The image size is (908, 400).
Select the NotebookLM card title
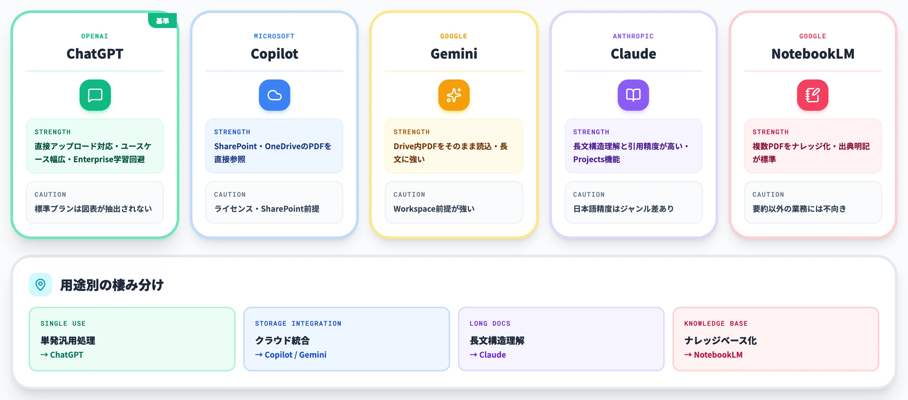[812, 53]
